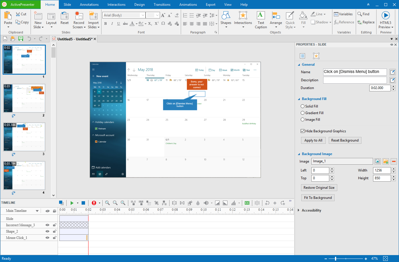Open the Export tab
The image size is (399, 262).
coord(210,5)
